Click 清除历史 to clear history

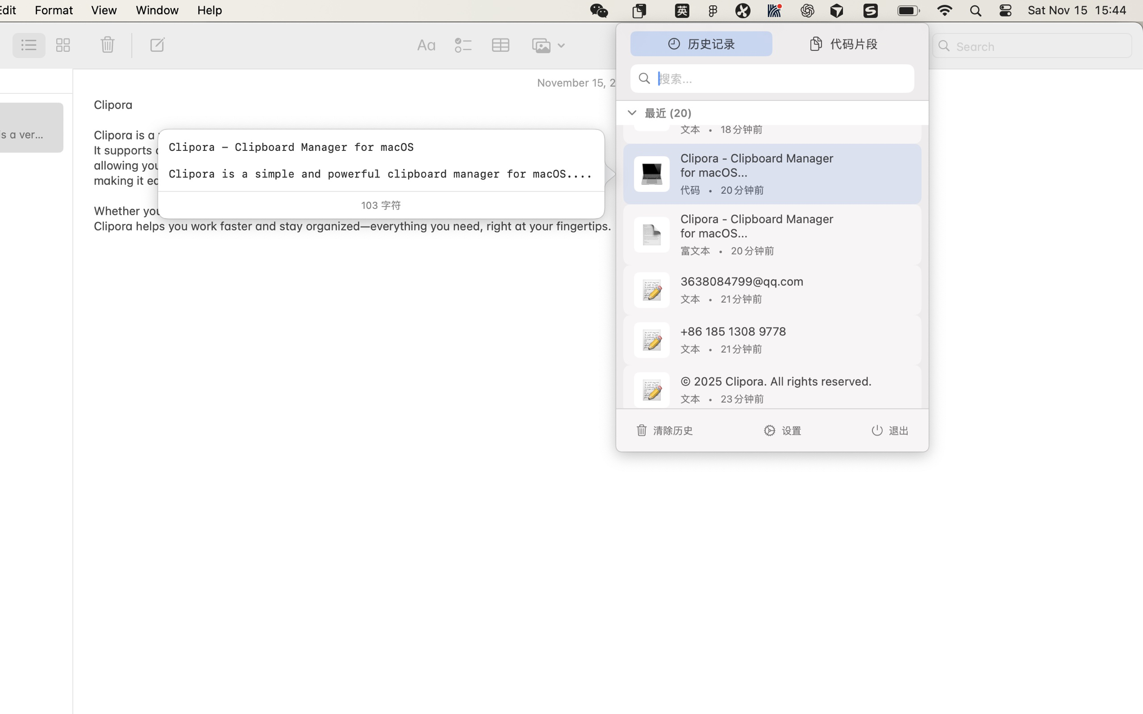664,430
